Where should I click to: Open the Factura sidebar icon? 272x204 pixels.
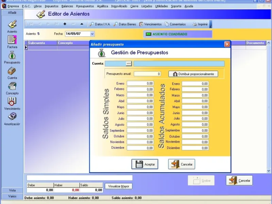coord(12,40)
